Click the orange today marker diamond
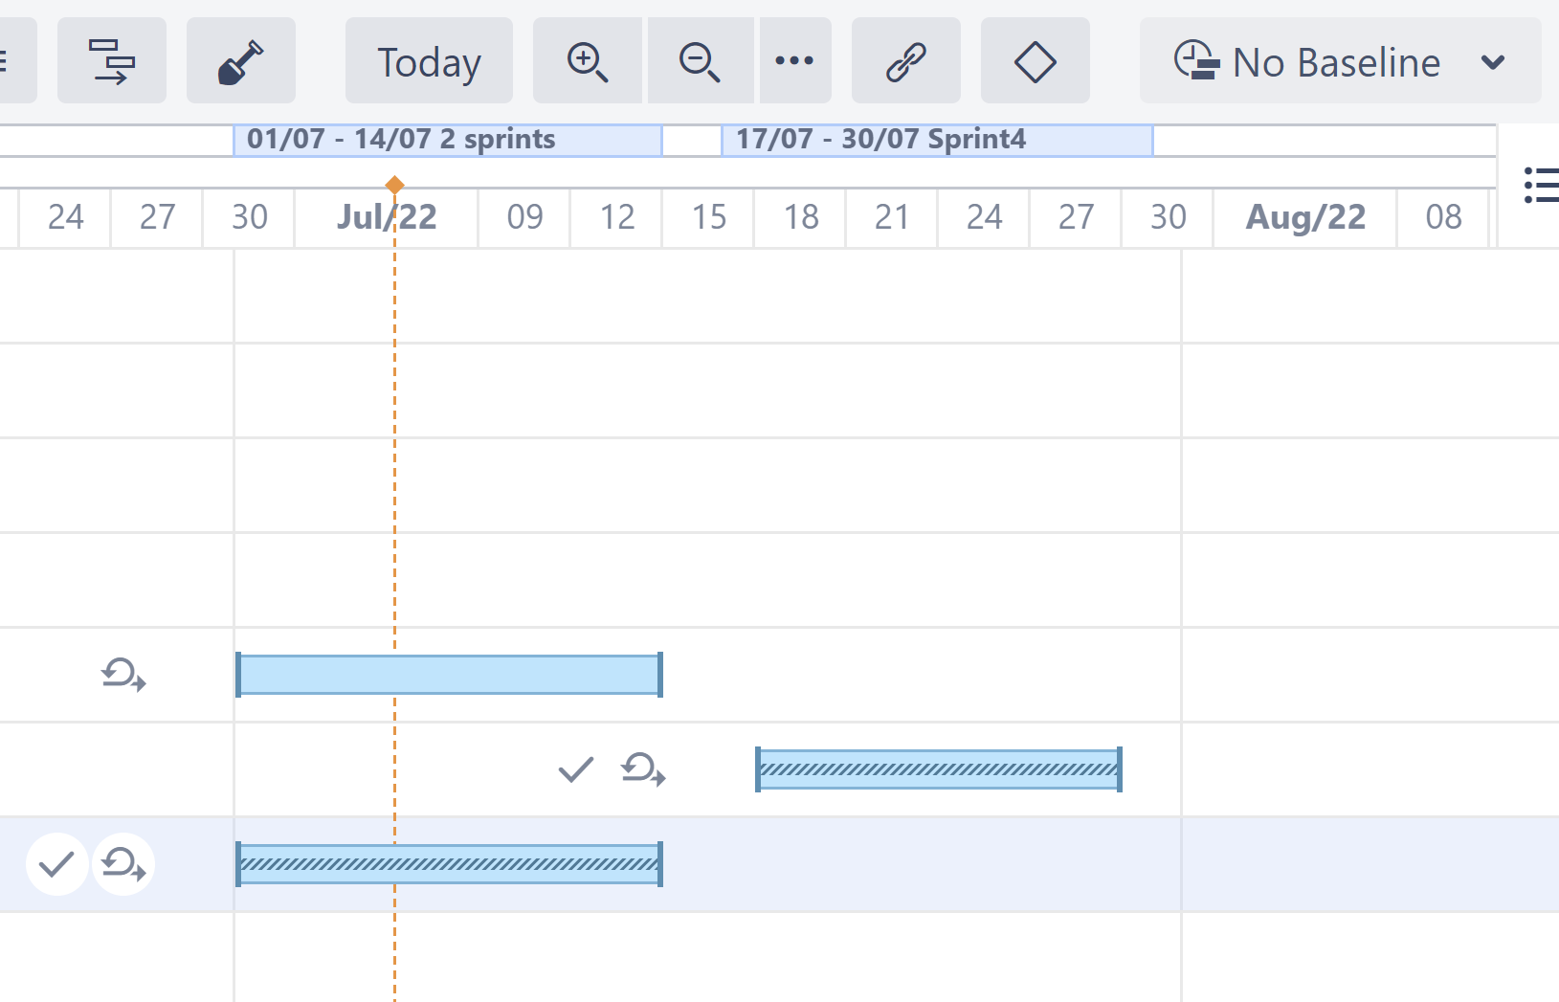The height and width of the screenshot is (1002, 1559). (394, 185)
